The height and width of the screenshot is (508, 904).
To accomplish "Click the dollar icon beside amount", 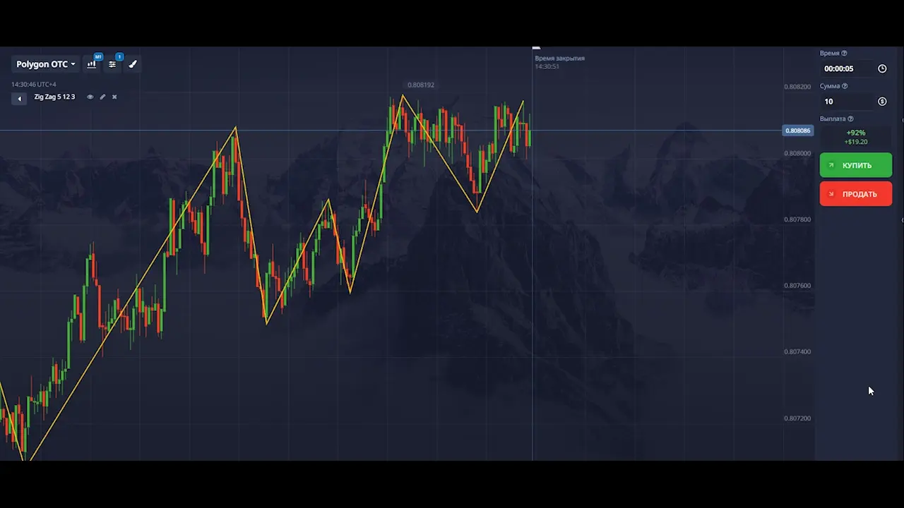I will point(882,102).
